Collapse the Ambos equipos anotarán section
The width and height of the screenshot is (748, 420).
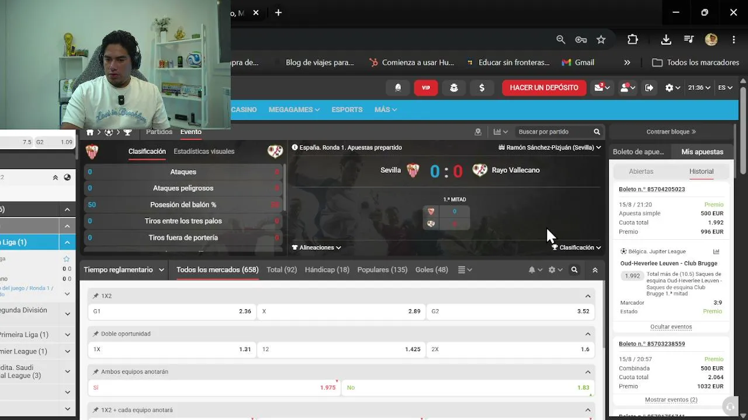(x=588, y=372)
